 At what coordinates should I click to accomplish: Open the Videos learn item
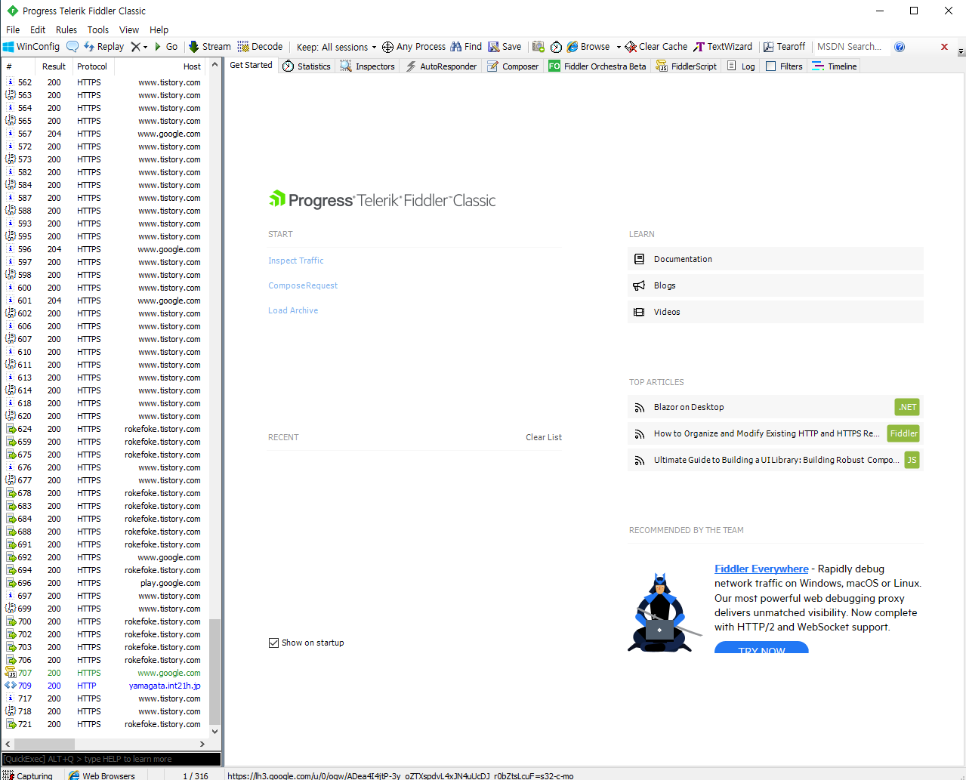point(776,312)
